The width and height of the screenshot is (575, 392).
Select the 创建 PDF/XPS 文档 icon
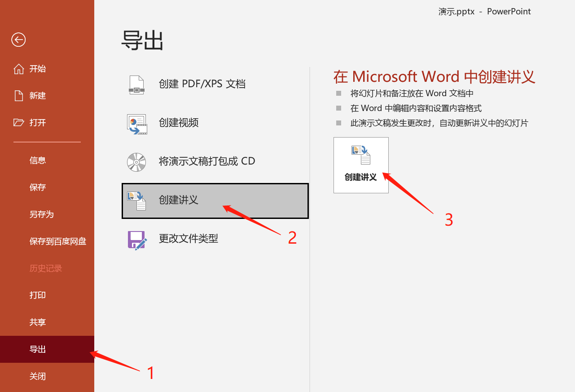137,84
